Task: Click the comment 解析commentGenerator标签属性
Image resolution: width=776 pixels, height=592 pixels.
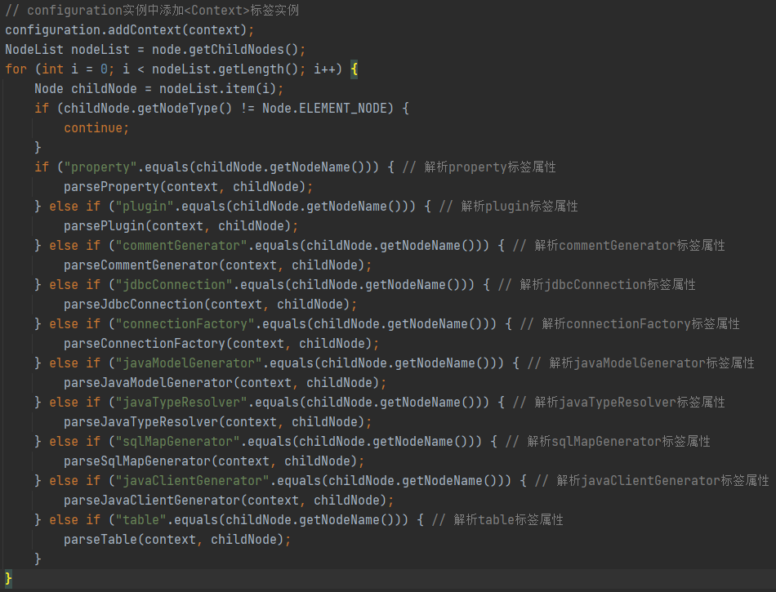Action: (618, 245)
